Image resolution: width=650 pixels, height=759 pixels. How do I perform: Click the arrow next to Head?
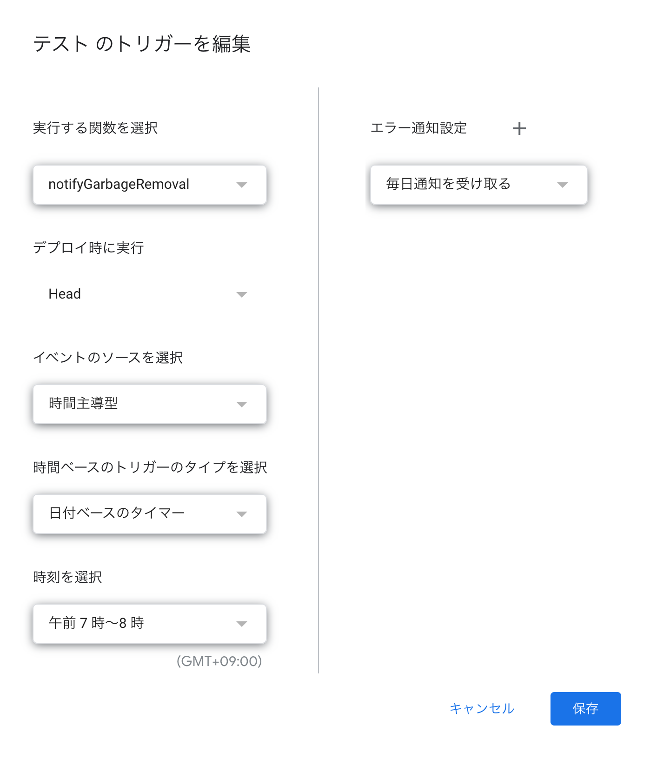tap(241, 294)
